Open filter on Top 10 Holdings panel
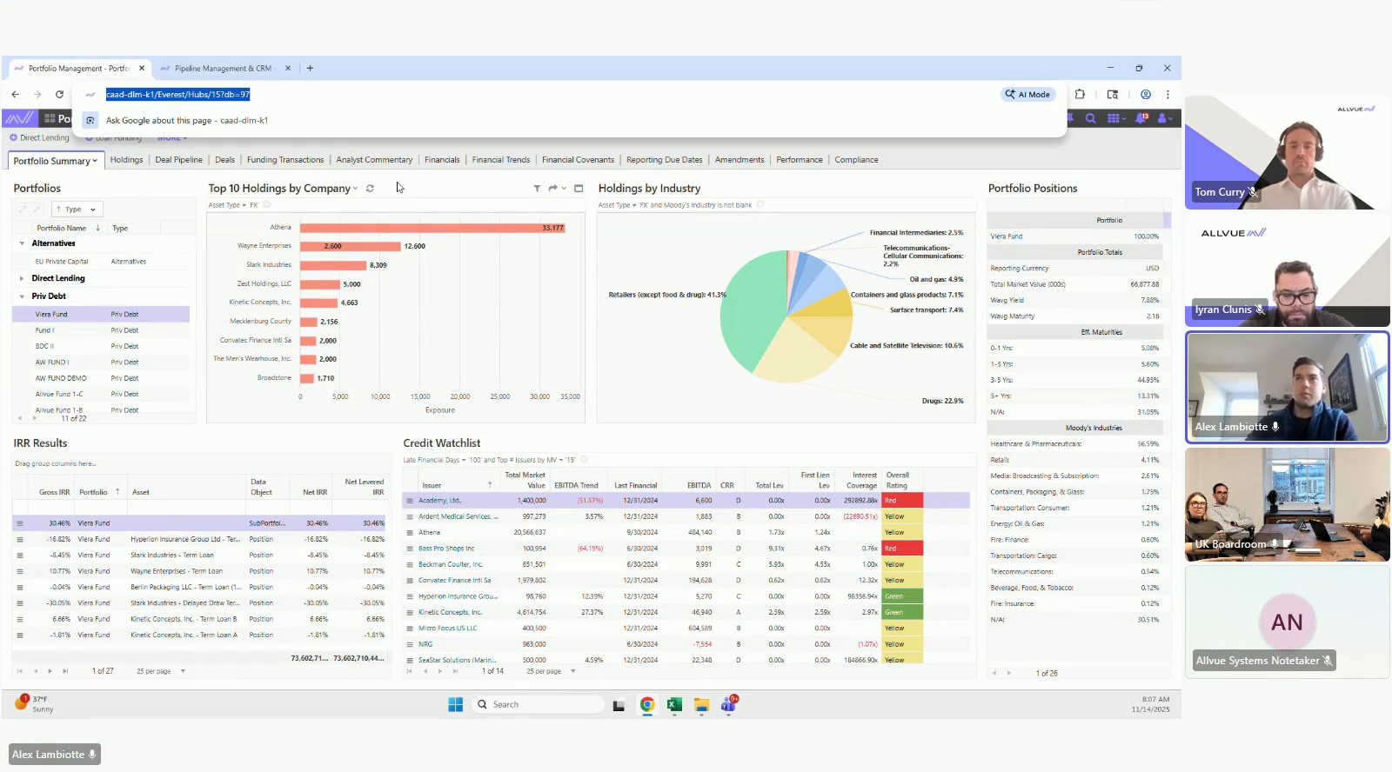1392x772 pixels. tap(537, 189)
